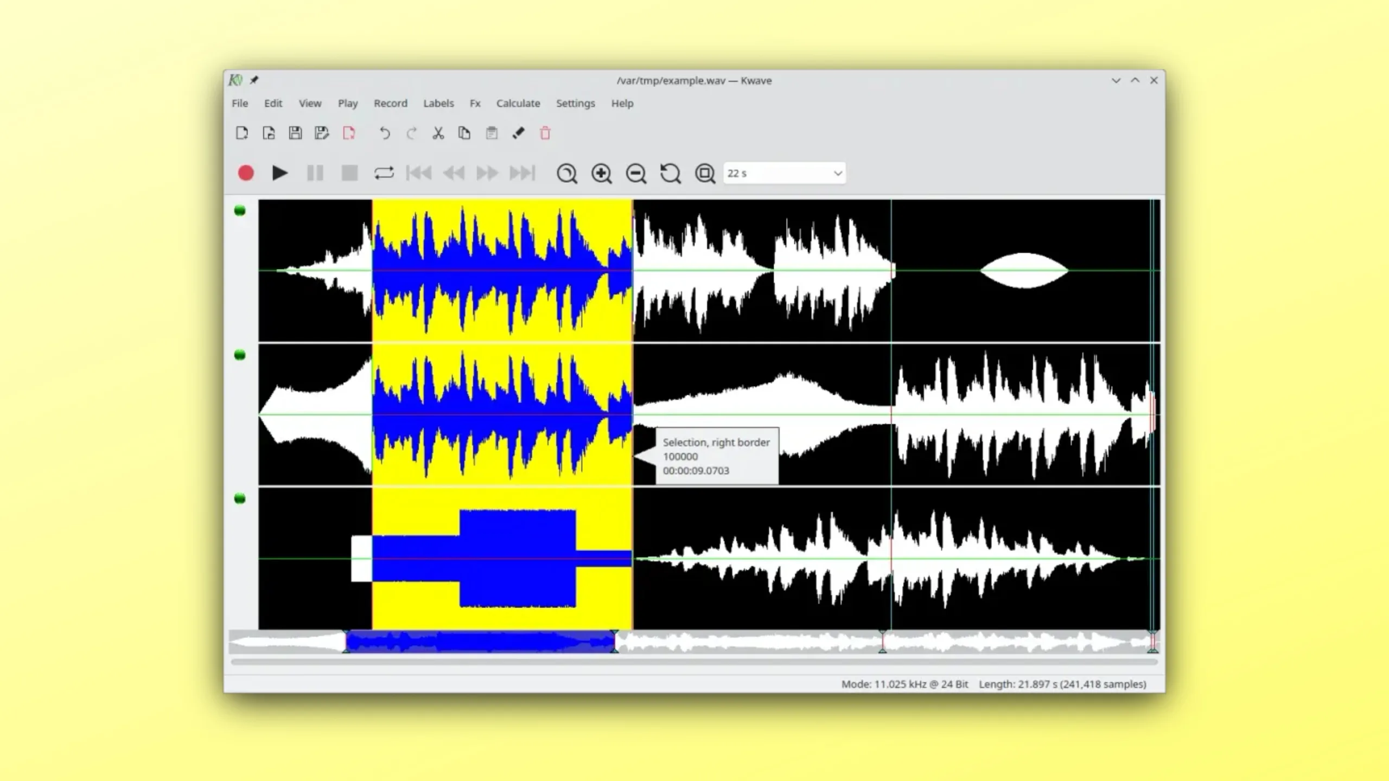Click the Save file icon
Screen dimensions: 1389x781
coord(295,133)
